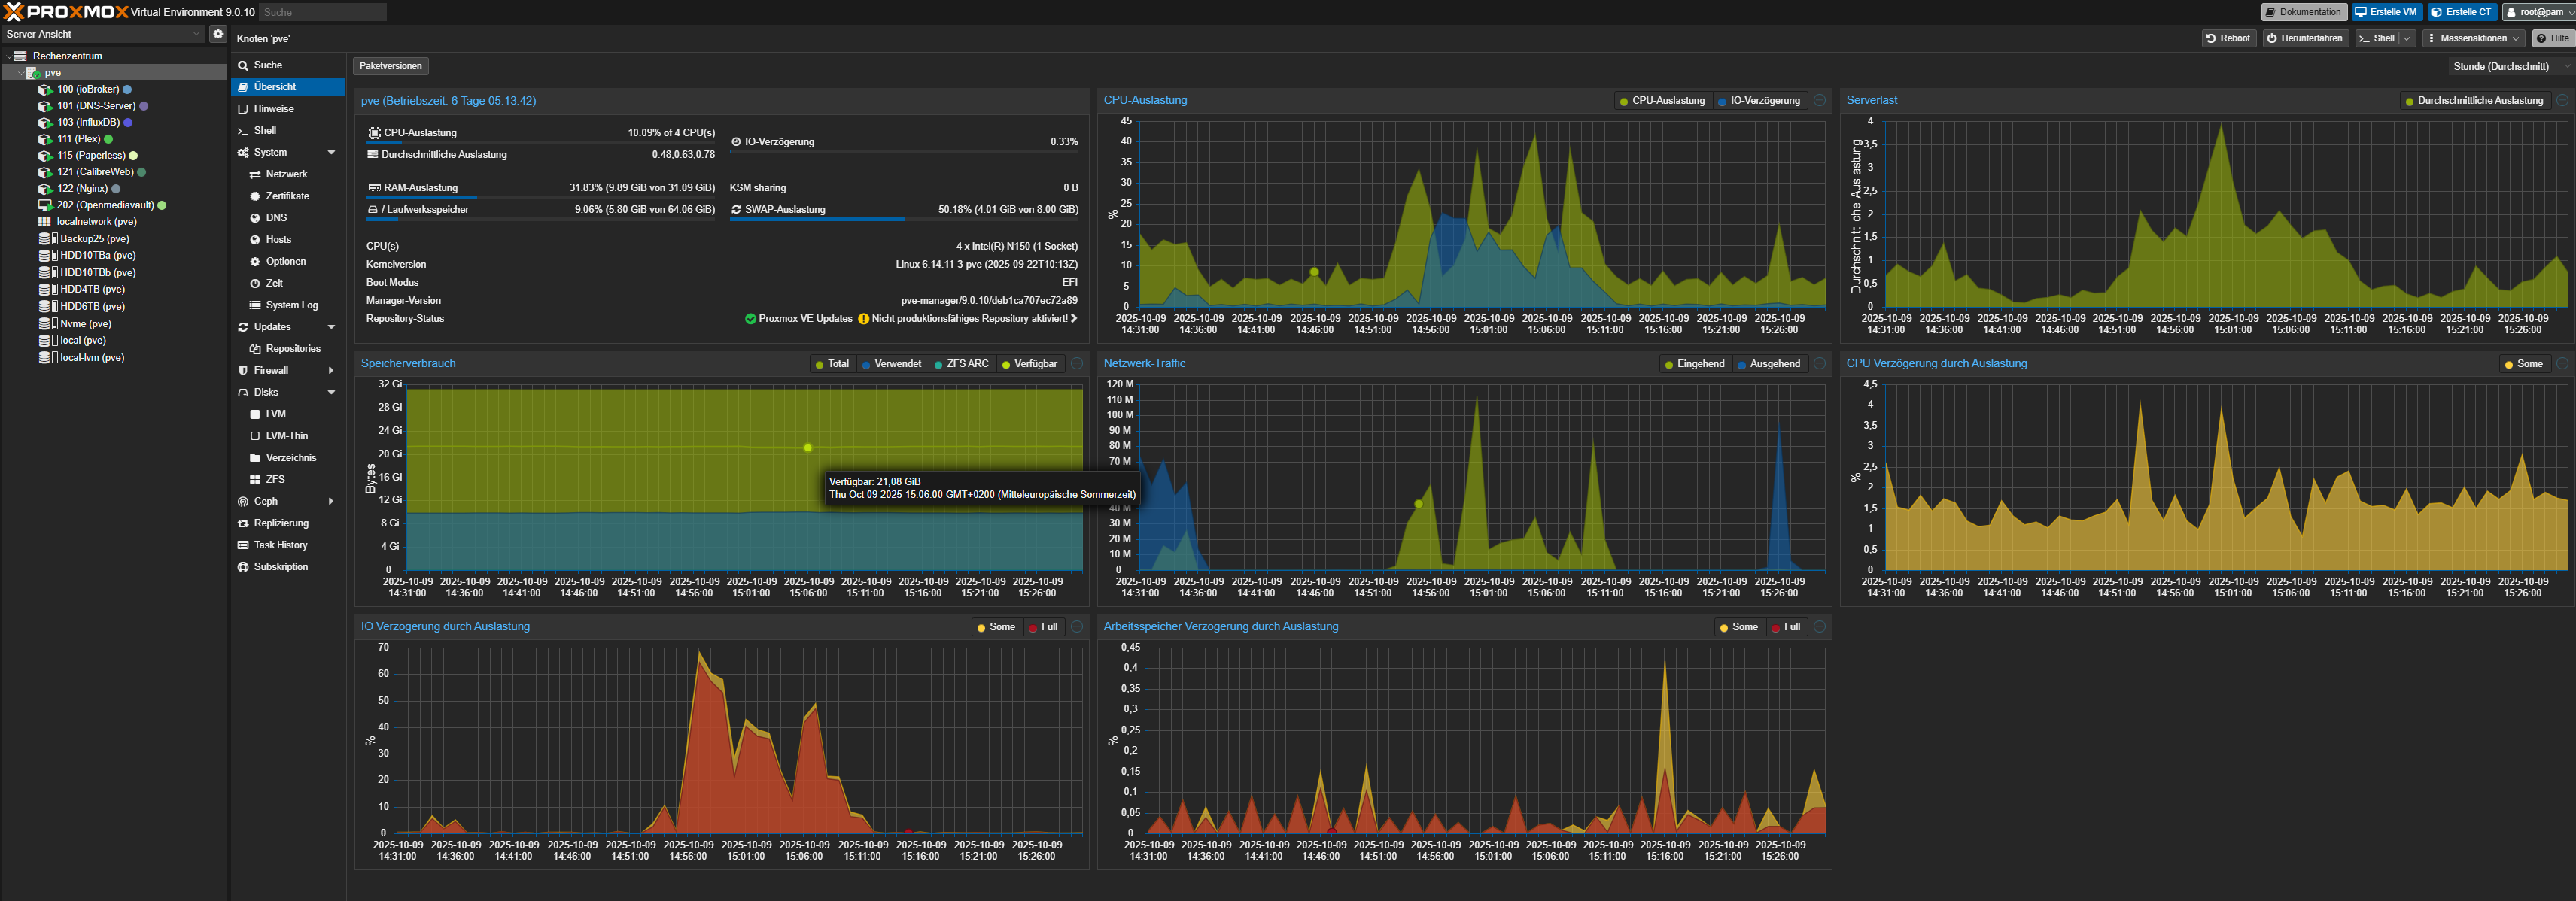The height and width of the screenshot is (901, 2576).
Task: Open the Netzwerk menu item
Action: click(286, 174)
